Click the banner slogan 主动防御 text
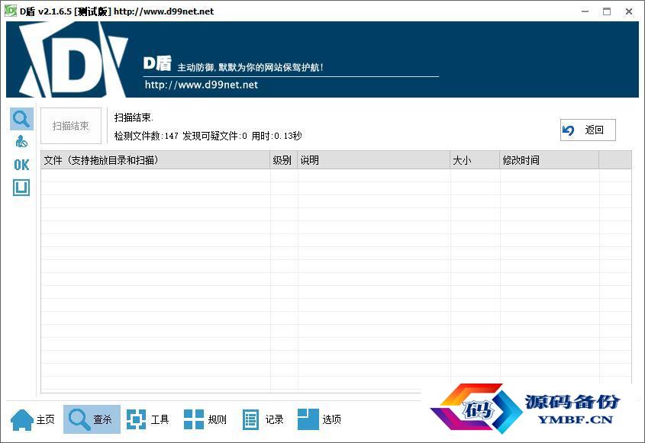Viewport: 645px width, 443px height. [x=250, y=67]
